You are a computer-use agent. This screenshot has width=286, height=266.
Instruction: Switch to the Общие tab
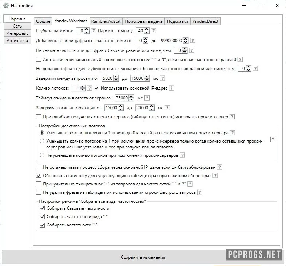[43, 21]
